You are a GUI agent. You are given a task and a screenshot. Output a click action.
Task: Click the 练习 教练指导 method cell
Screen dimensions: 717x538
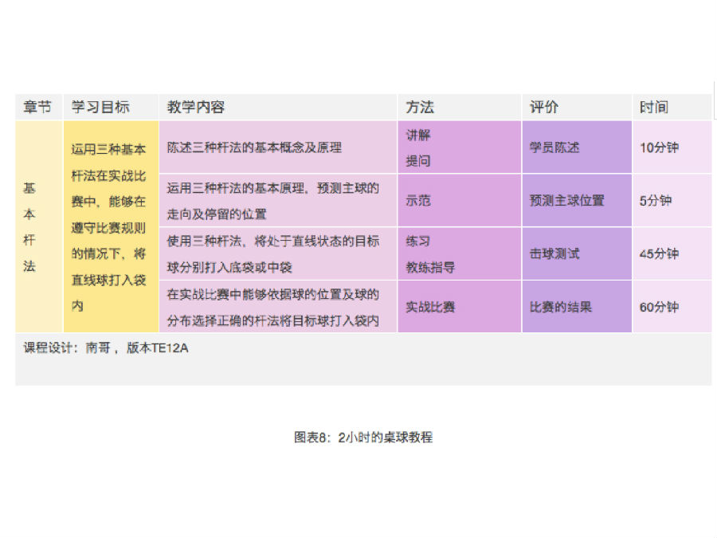[x=460, y=253]
